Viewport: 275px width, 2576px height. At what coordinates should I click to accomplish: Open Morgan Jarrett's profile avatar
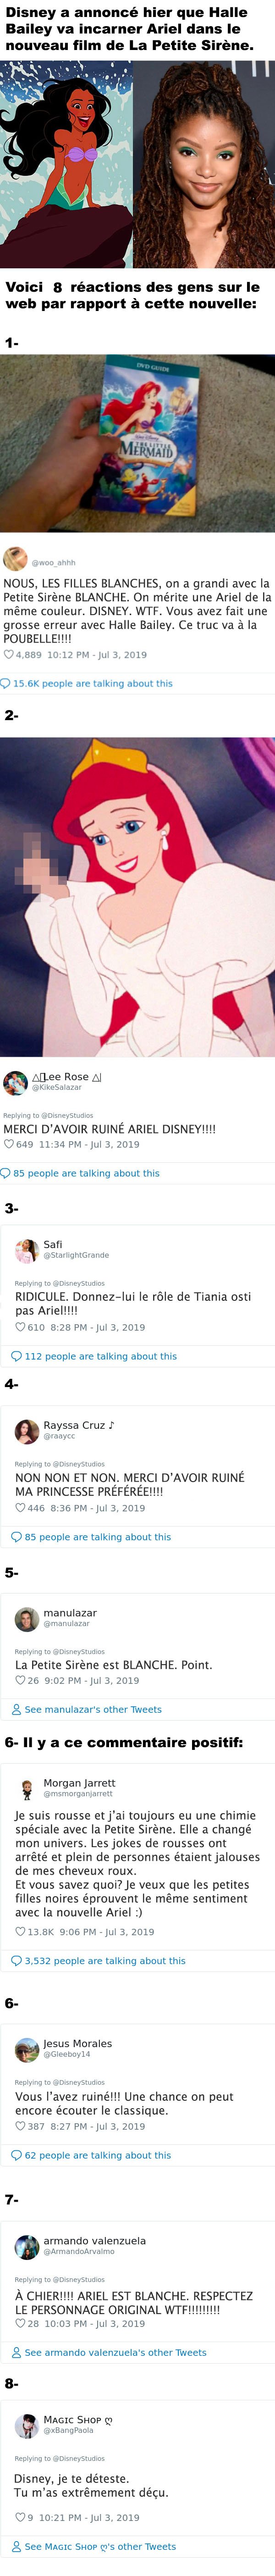(26, 1788)
